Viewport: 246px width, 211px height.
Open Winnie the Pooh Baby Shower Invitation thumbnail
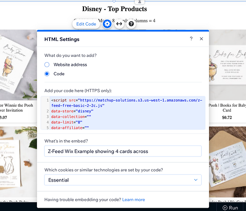click(18, 65)
